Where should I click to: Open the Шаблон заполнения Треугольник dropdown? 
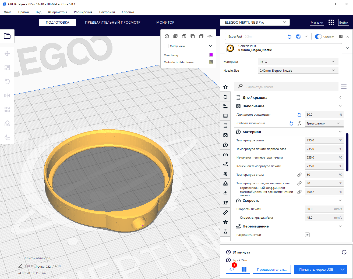click(324, 123)
